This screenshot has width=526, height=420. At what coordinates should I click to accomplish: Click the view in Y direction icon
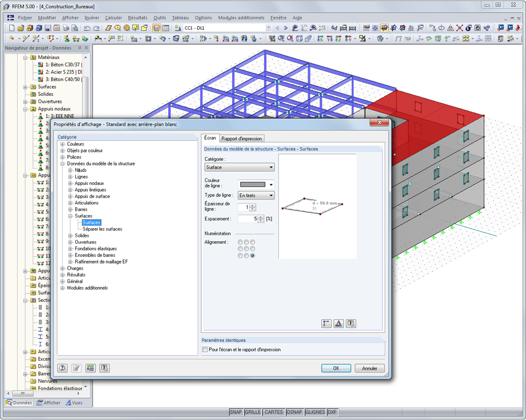(x=329, y=39)
